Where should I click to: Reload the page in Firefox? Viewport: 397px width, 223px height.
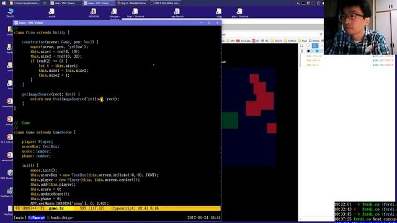[x=321, y=35]
